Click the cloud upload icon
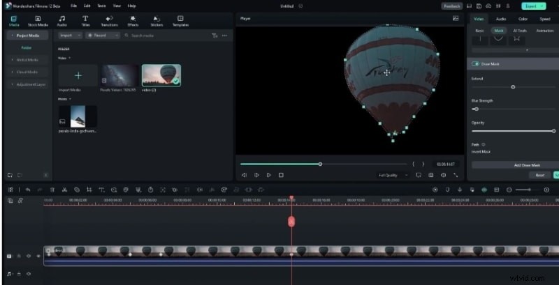The width and height of the screenshot is (559, 285). (x=488, y=6)
